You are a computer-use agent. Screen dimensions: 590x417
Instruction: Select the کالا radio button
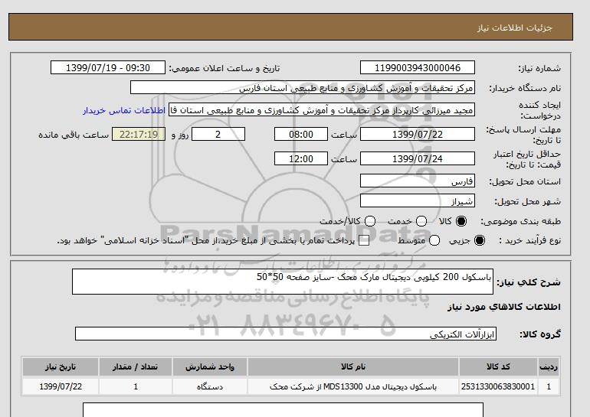(x=461, y=221)
